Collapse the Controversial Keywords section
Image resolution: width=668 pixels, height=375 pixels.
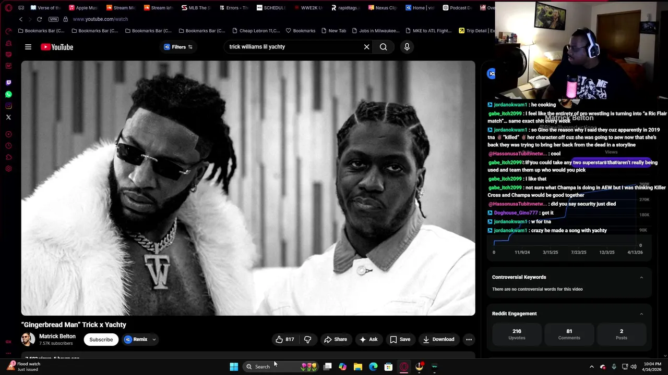[x=641, y=278]
